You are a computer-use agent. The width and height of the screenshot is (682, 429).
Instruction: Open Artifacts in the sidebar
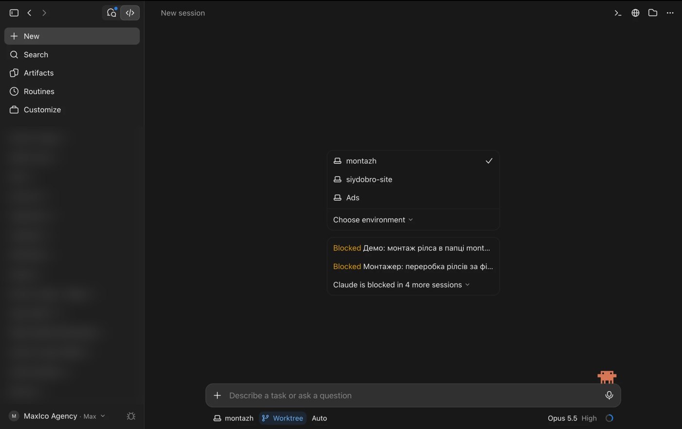click(72, 73)
